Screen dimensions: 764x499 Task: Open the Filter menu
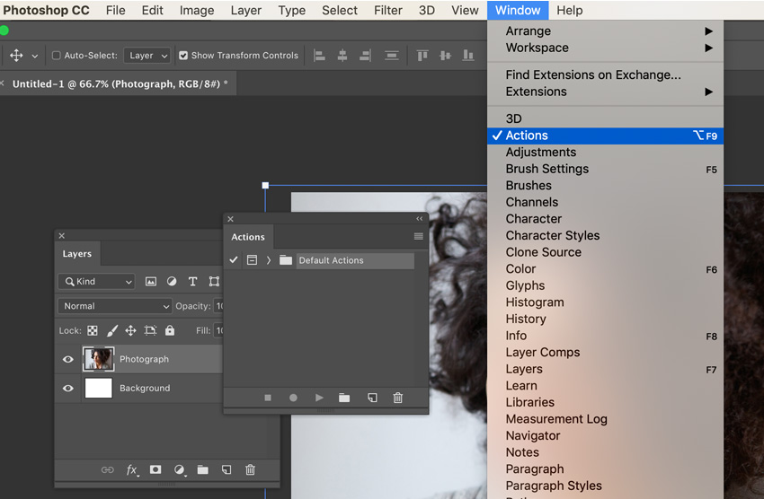[387, 11]
